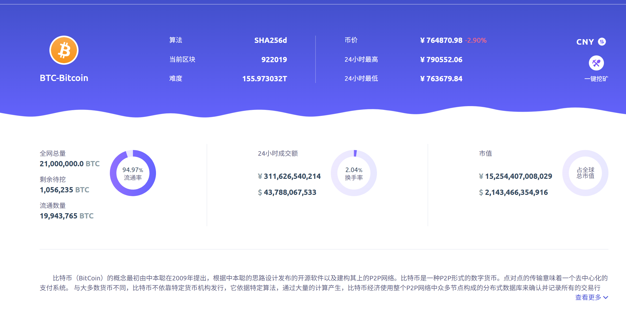The width and height of the screenshot is (626, 309).
Task: Click the -2.90% price change indicator
Action: tap(476, 40)
